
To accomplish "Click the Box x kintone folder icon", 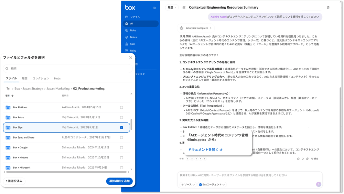I will click(x=8, y=158).
